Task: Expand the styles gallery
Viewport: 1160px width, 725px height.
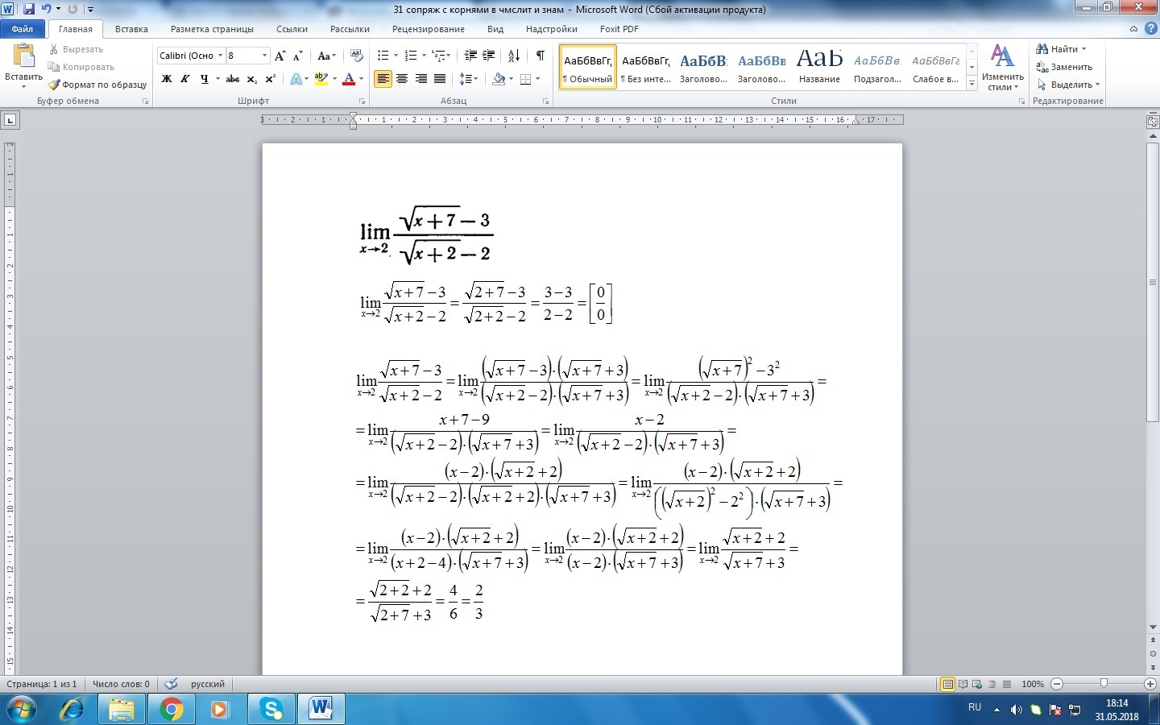Action: 972,84
